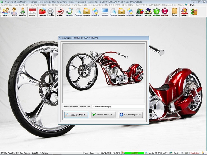Click the 02/12/2016 date in status bar
The height and width of the screenshot is (155, 207).
106,153
